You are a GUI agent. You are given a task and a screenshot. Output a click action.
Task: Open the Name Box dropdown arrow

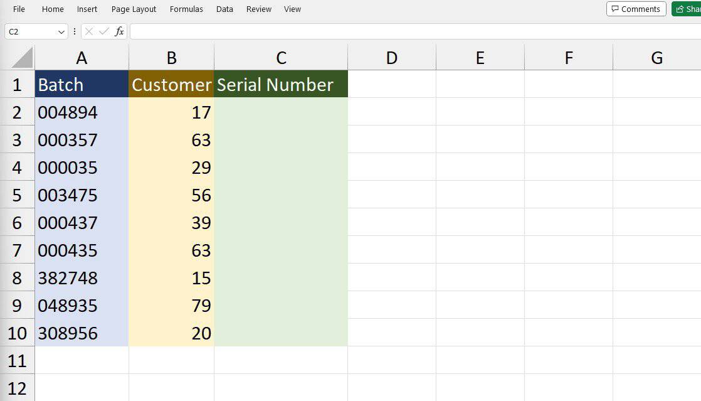(x=60, y=31)
